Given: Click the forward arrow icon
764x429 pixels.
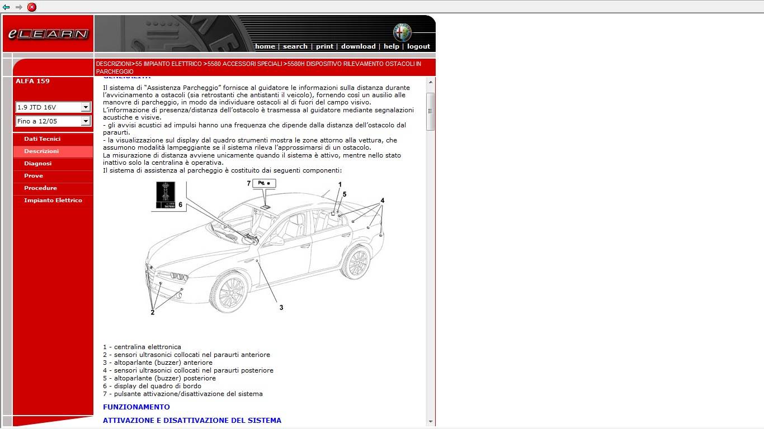Looking at the screenshot, I should [x=19, y=7].
